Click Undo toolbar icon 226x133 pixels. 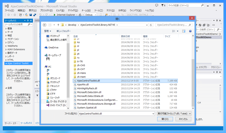point(40,15)
